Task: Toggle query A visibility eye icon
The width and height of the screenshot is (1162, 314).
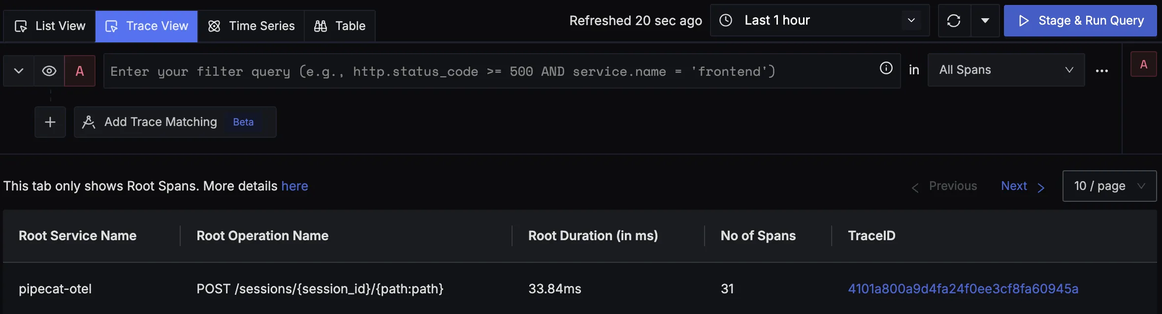Action: [49, 71]
